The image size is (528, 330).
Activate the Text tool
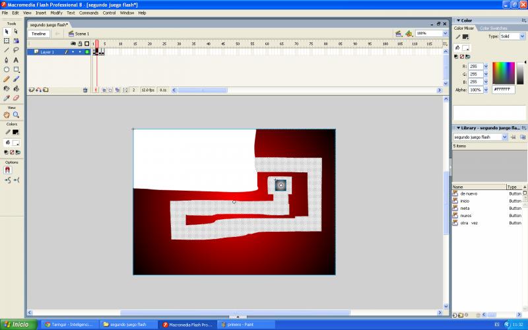click(x=16, y=60)
